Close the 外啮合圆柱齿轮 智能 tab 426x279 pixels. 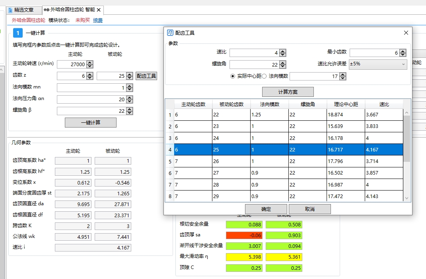pos(99,10)
